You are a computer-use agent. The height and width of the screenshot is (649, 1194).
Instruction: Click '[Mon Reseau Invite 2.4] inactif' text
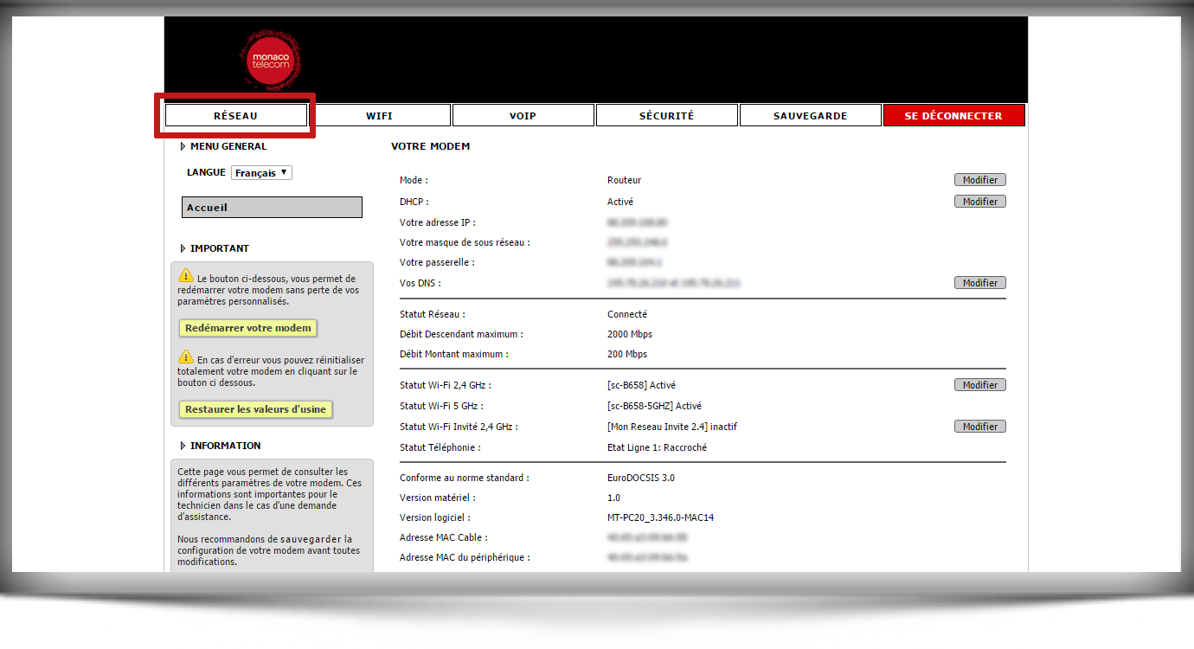point(672,427)
